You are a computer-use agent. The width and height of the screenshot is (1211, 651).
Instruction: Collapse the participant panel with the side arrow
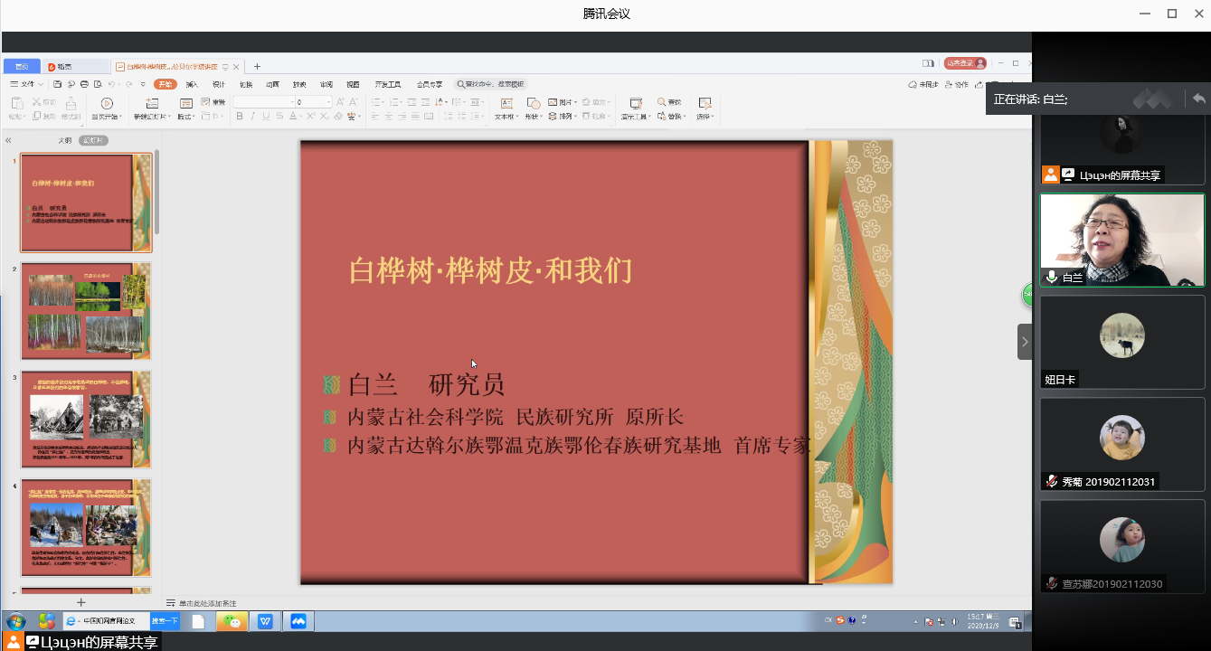(1024, 342)
